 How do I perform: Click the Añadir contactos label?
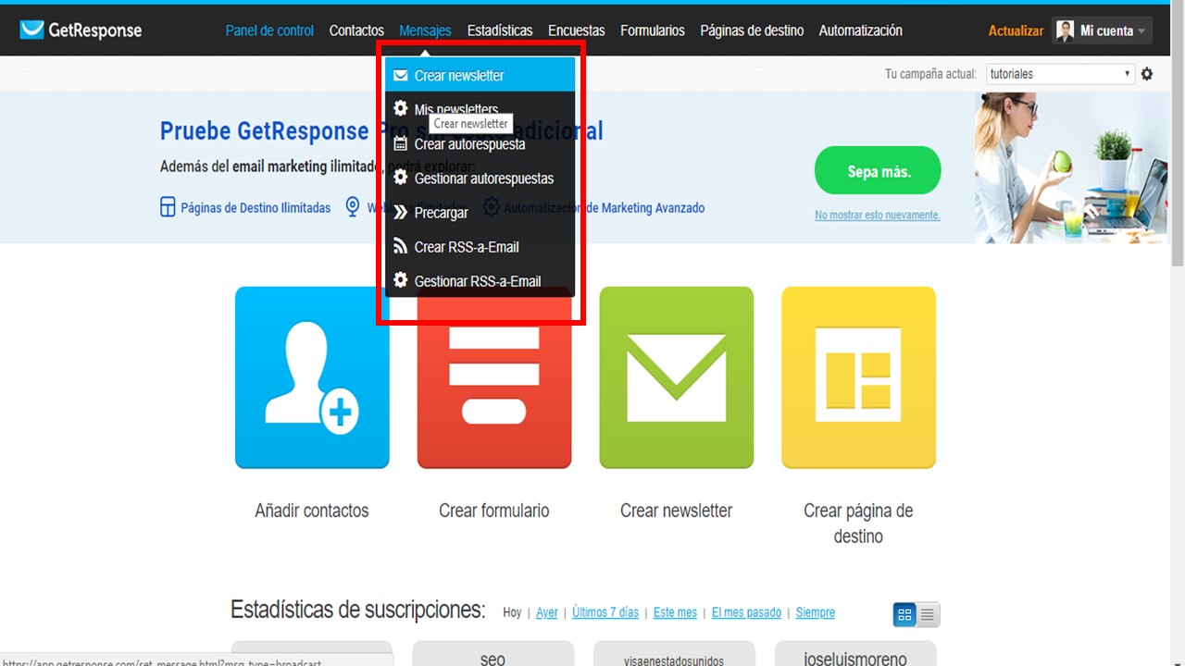(x=312, y=511)
